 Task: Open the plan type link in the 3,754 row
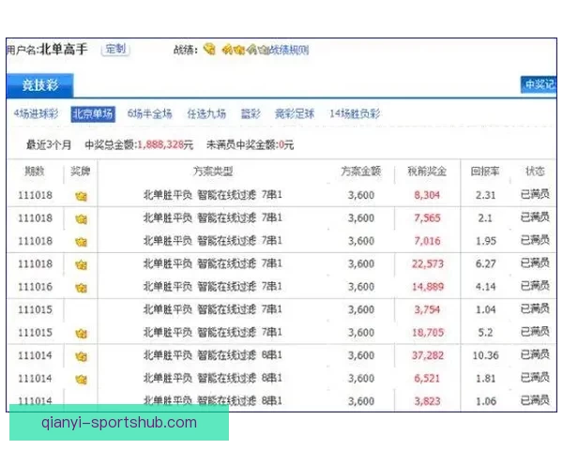tap(213, 309)
